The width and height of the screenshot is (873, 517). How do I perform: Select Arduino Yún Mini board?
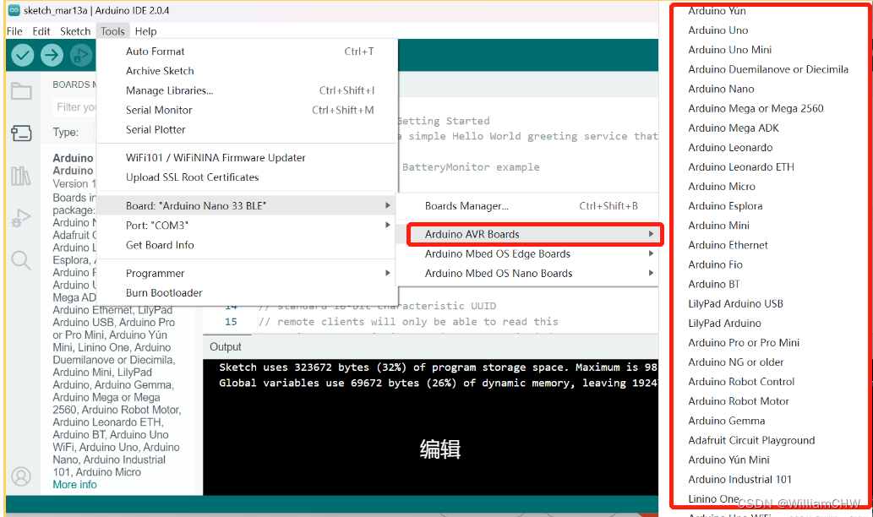pyautogui.click(x=728, y=460)
